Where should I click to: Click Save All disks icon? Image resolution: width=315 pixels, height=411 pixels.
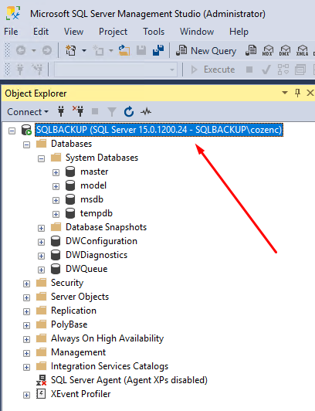click(158, 50)
